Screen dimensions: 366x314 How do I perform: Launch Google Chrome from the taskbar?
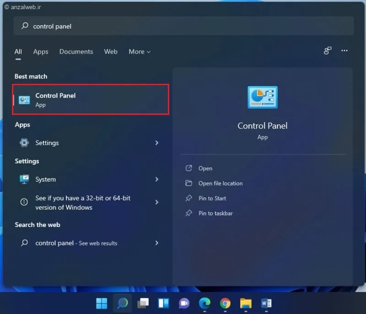click(x=225, y=303)
